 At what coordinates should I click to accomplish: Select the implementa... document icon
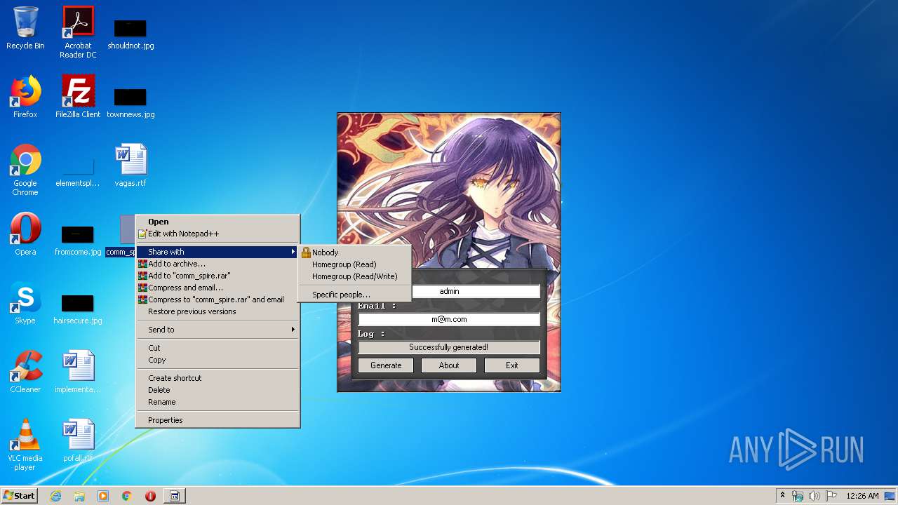[78, 371]
